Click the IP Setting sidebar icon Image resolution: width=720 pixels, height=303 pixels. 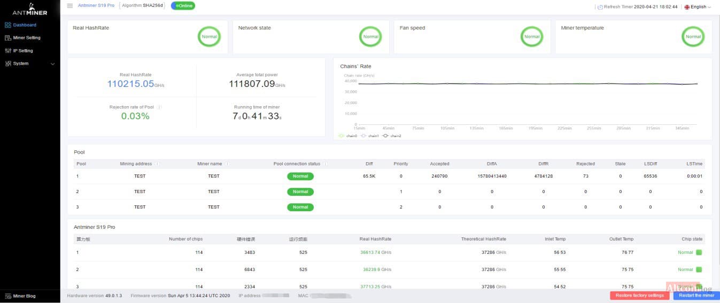tap(8, 51)
